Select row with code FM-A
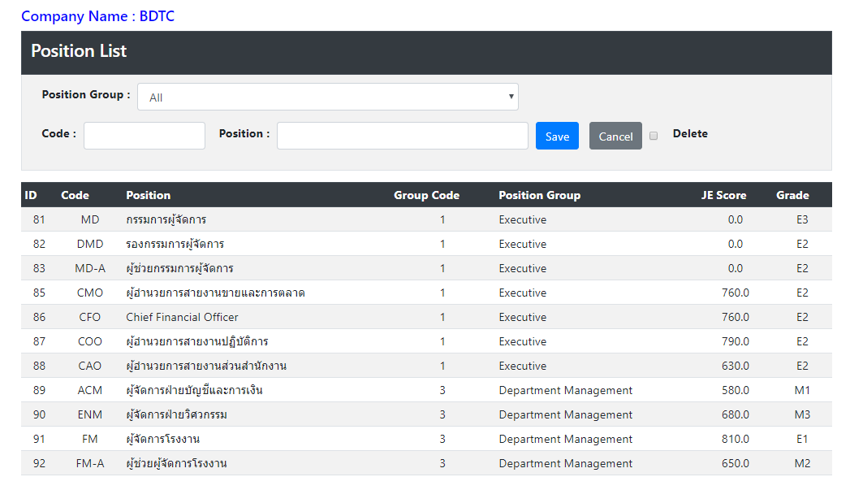850x477 pixels. 426,463
